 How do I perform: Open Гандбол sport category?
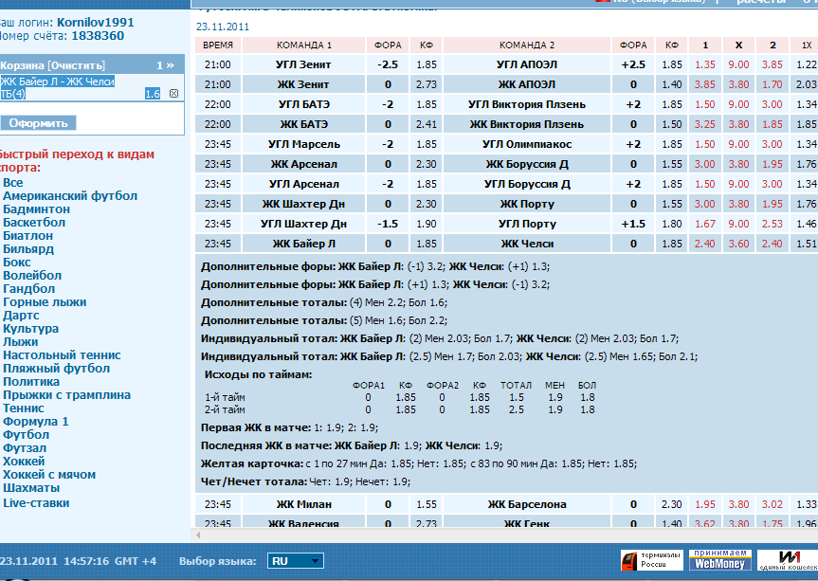point(29,289)
